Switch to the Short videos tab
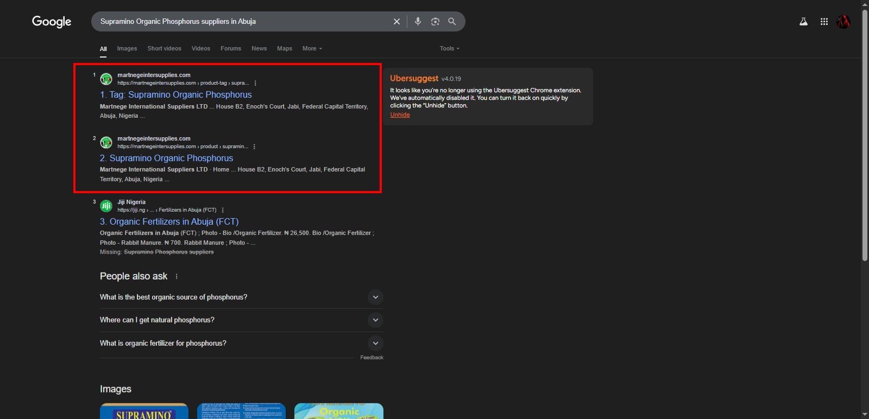Screen dimensions: 869x419 click(x=165, y=49)
